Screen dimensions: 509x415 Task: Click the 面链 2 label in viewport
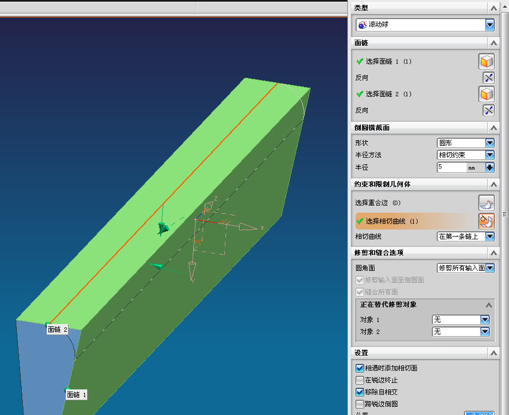pos(58,330)
